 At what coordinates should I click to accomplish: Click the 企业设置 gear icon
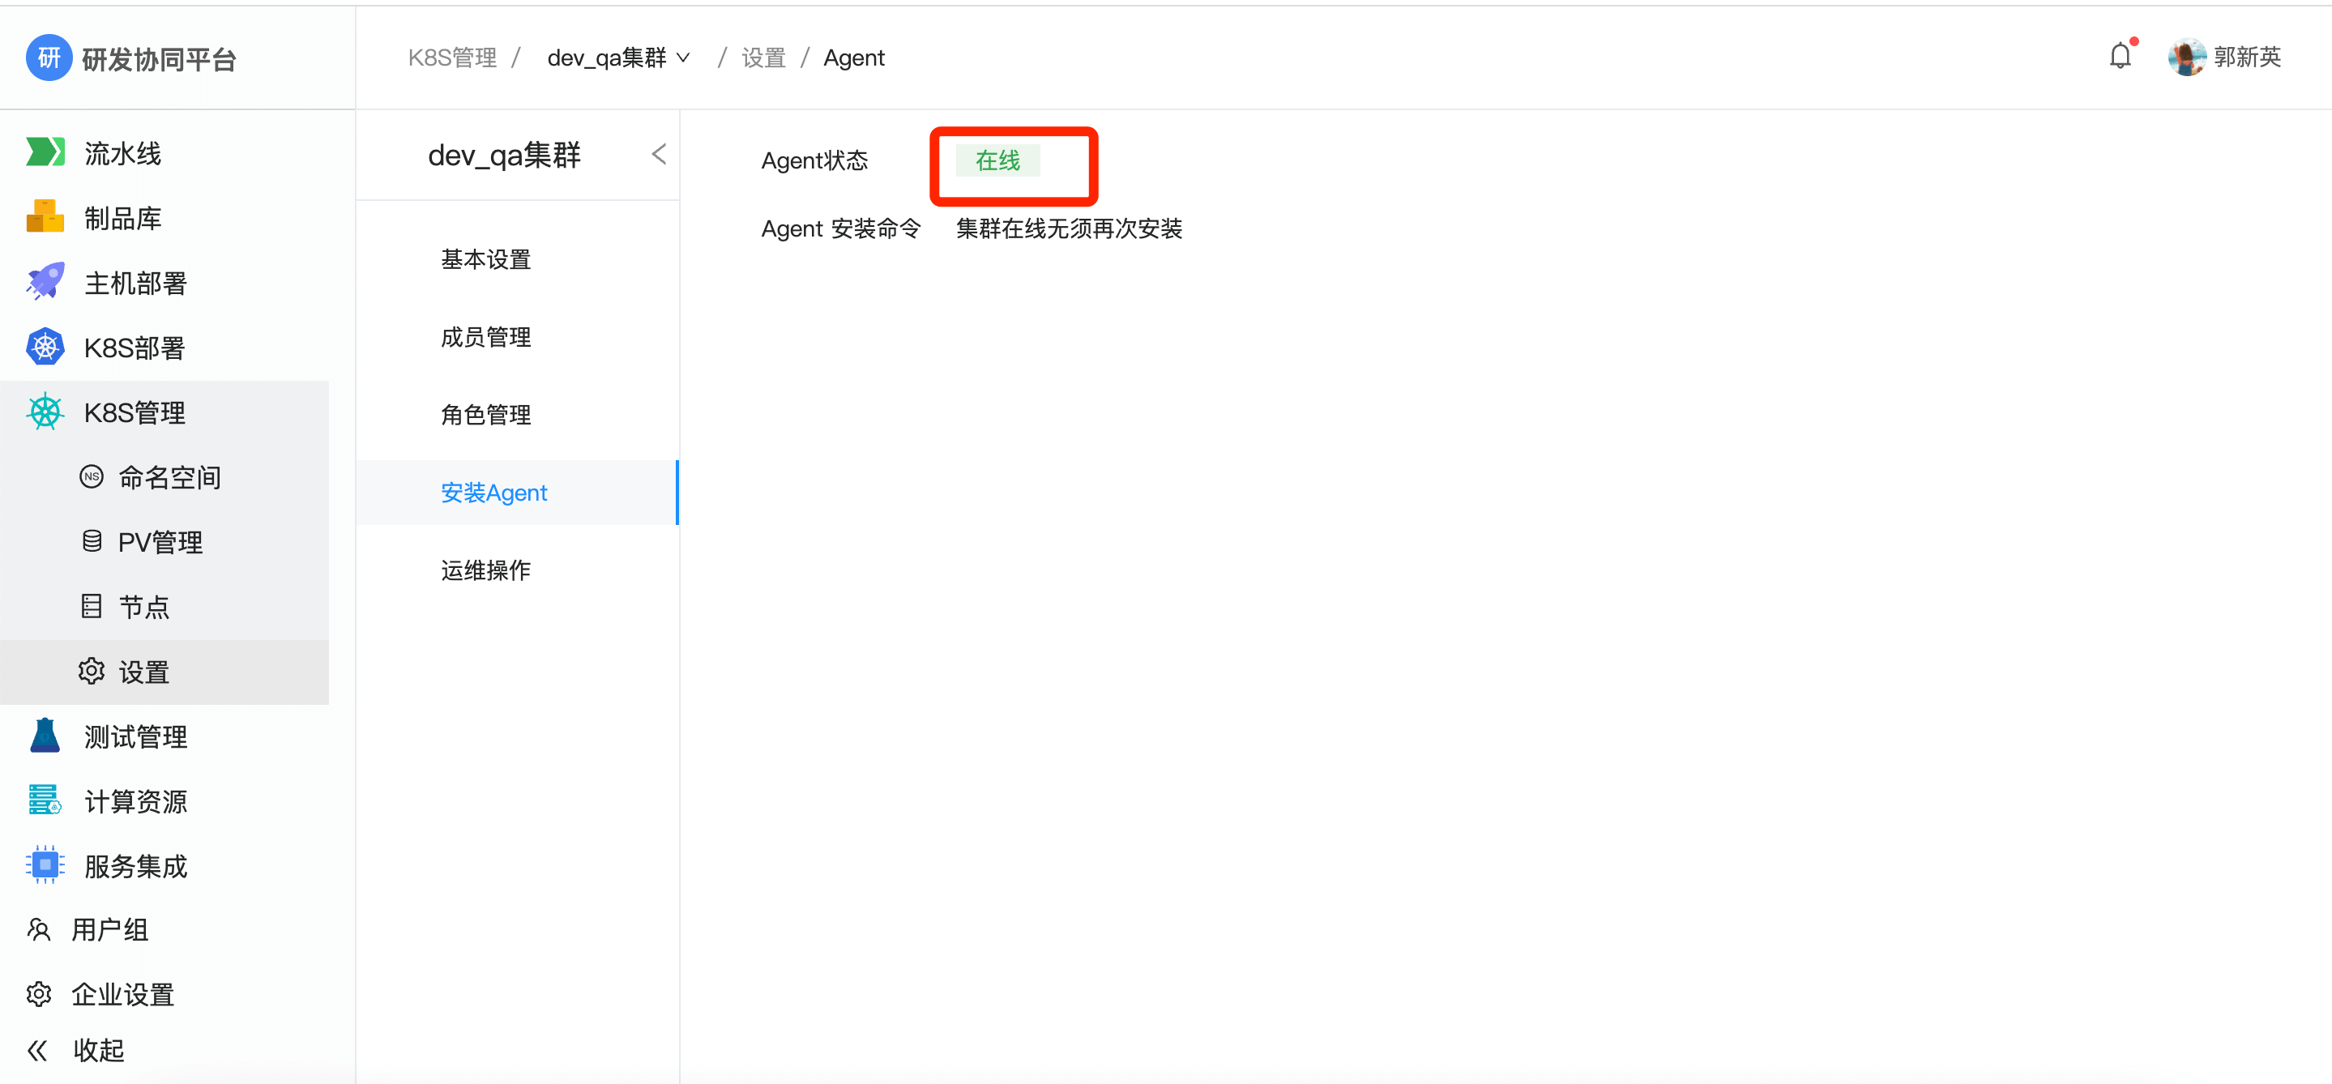39,993
